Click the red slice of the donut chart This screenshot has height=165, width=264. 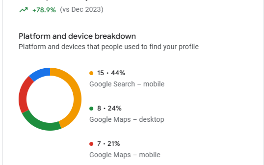[24, 95]
